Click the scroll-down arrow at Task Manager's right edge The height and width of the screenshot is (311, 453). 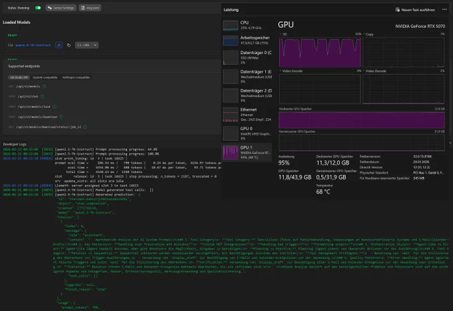tap(450, 143)
